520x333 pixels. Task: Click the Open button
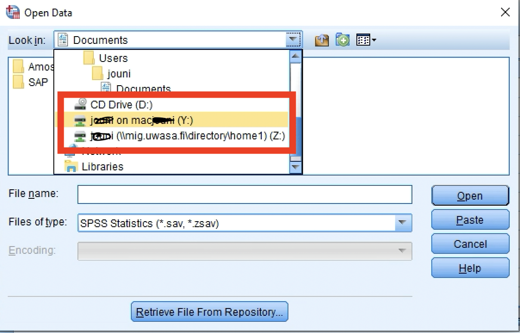[x=470, y=196]
